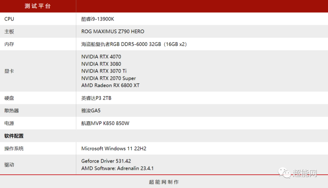Select the 驱动 row label
Viewport: 328px width, 188px height.
coord(9,165)
